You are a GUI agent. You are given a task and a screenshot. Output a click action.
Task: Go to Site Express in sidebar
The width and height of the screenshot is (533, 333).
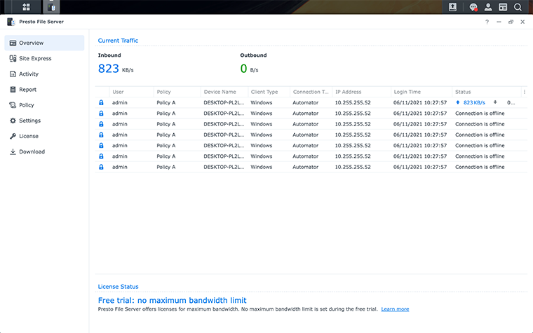point(35,58)
